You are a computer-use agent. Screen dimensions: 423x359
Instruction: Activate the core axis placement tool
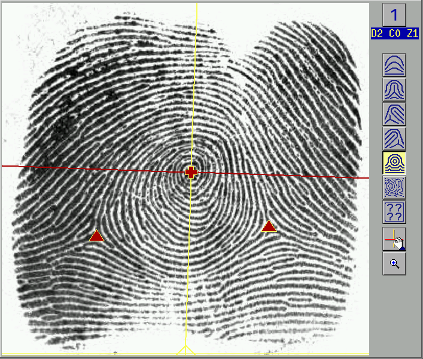tap(394, 239)
